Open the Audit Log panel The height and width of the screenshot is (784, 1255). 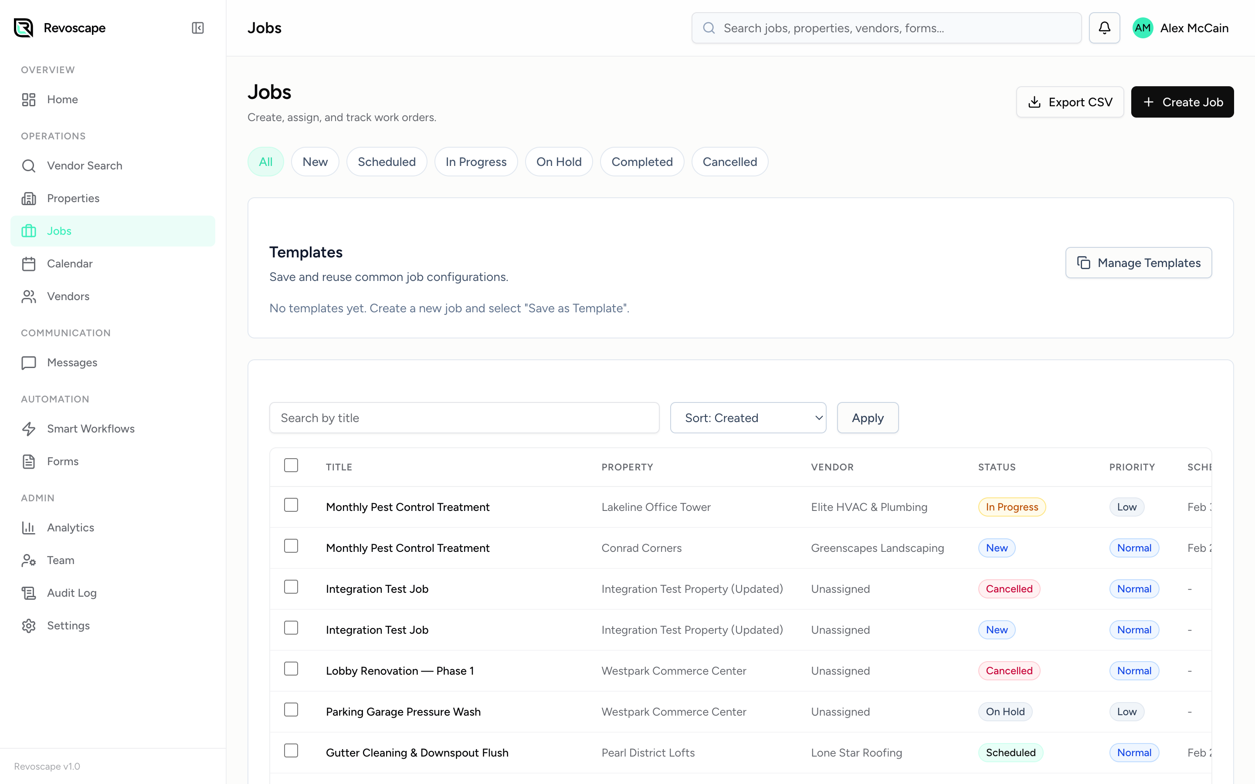71,593
